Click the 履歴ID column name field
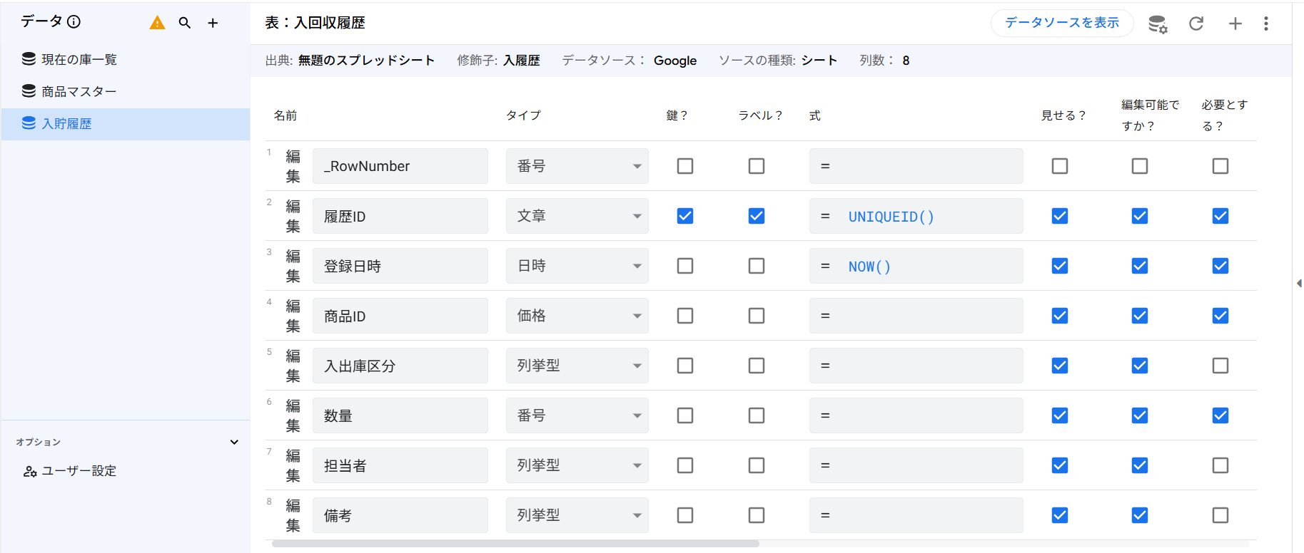 point(400,216)
